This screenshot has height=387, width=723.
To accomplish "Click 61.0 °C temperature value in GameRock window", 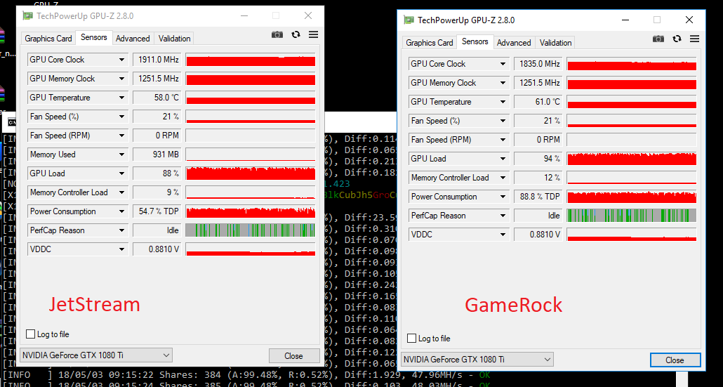I will (x=538, y=101).
